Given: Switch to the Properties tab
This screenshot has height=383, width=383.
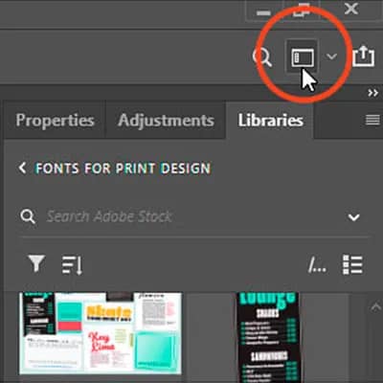Looking at the screenshot, I should coord(55,121).
